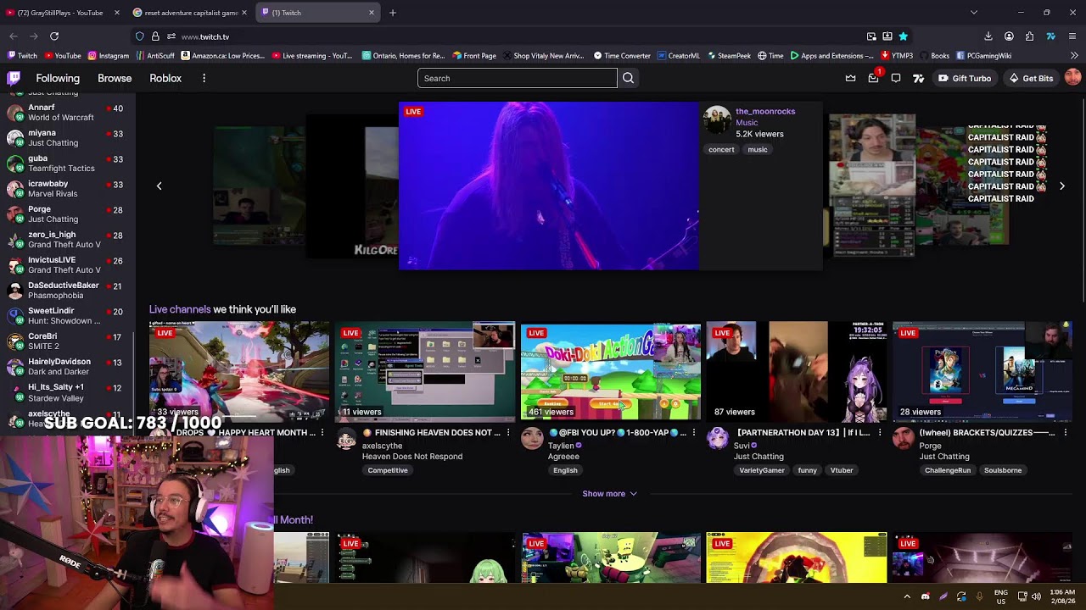The image size is (1086, 610).
Task: Bookmark this page with the star icon
Action: [x=903, y=36]
